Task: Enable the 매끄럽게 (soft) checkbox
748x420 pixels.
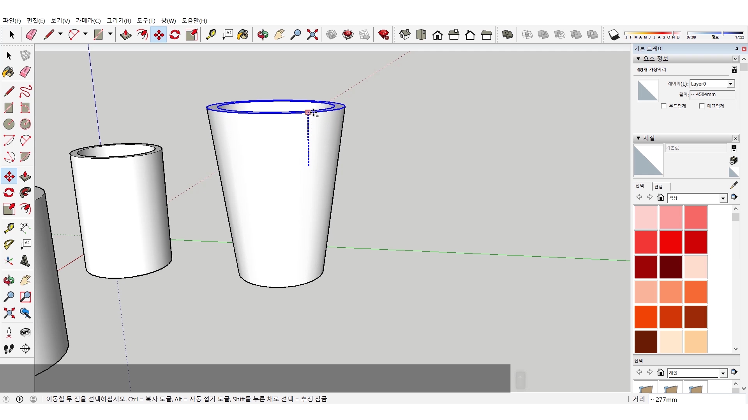Action: pyautogui.click(x=702, y=106)
